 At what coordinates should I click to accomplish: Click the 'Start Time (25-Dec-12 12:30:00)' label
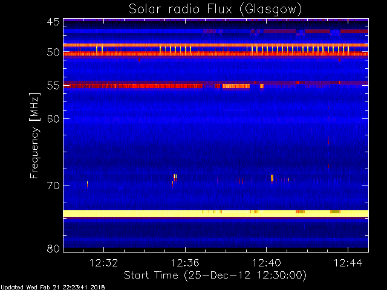215,275
